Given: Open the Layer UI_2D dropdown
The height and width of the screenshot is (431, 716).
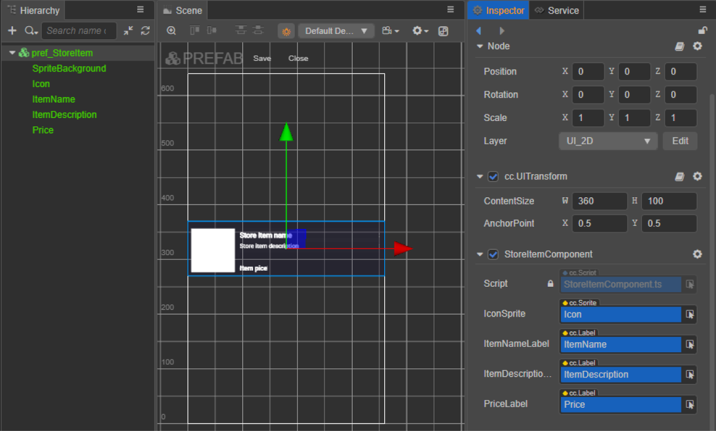Looking at the screenshot, I should pyautogui.click(x=607, y=141).
